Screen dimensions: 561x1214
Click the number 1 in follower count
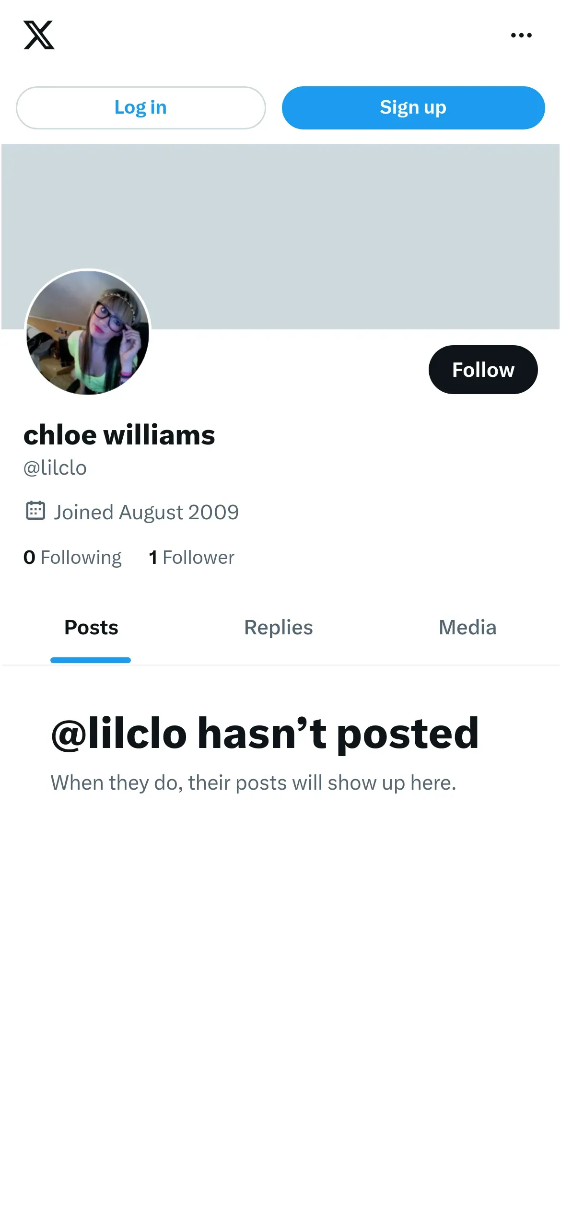(153, 557)
